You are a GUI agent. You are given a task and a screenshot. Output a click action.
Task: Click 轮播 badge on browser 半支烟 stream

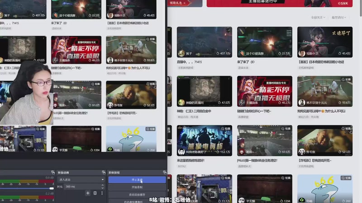pos(286,178)
